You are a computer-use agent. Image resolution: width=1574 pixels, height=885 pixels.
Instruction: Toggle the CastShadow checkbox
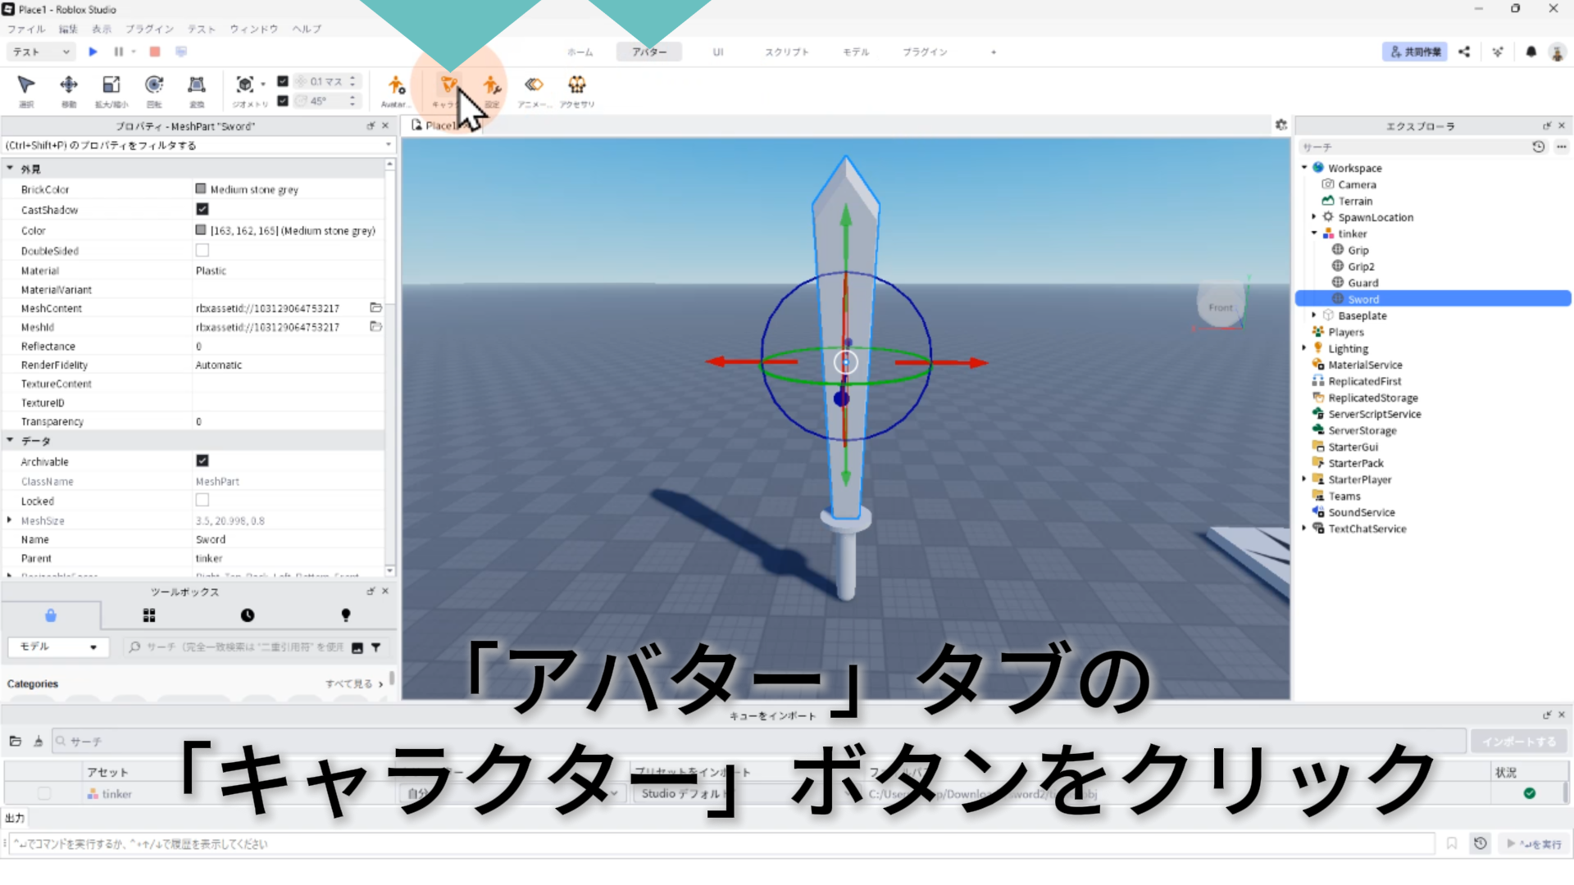[x=202, y=209]
